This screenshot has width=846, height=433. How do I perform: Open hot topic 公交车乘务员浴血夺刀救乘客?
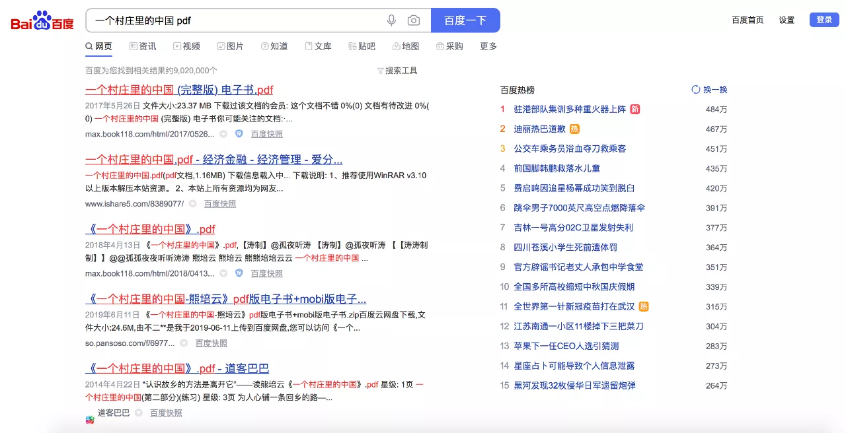570,149
